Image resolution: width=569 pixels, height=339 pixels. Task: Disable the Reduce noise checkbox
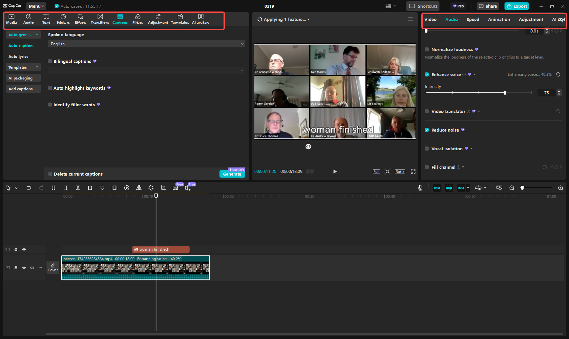427,130
